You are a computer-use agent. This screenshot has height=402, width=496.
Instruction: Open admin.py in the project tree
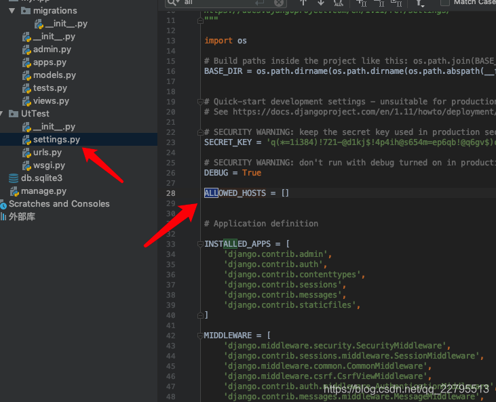pos(52,49)
